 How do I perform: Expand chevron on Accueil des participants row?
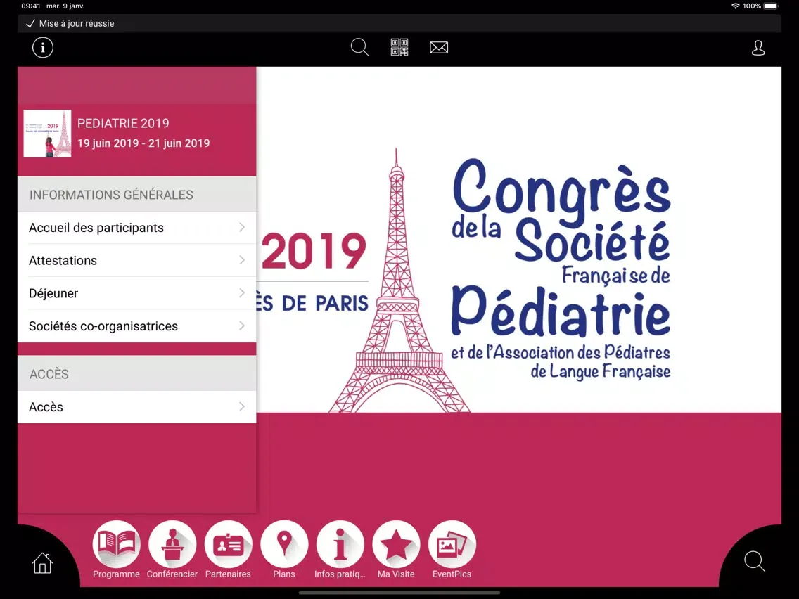[x=242, y=227]
